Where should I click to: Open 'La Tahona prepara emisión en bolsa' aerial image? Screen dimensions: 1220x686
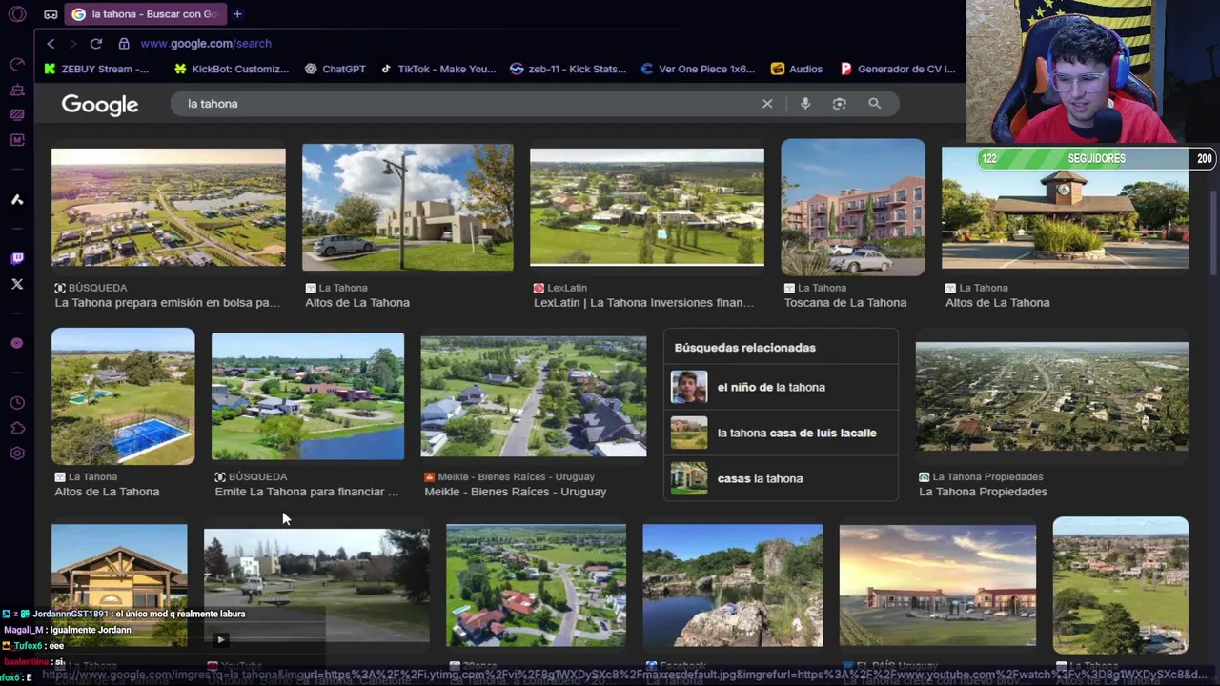click(x=168, y=208)
